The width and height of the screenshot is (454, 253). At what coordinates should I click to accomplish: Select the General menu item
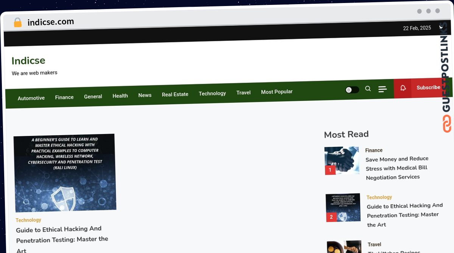pyautogui.click(x=93, y=96)
